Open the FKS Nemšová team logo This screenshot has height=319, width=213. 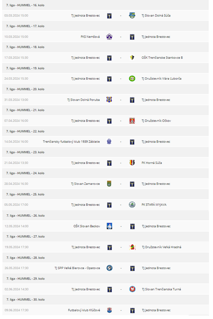pos(109,37)
